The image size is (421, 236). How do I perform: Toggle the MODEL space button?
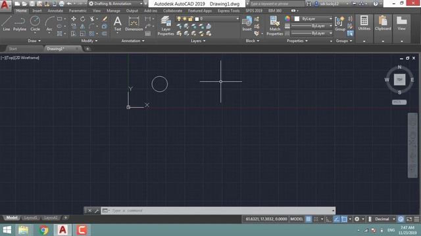coord(297,219)
